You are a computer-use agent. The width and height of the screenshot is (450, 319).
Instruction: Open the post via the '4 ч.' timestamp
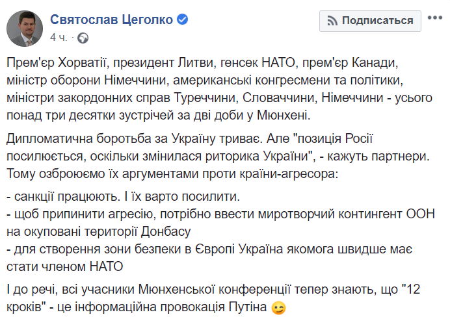(x=59, y=38)
